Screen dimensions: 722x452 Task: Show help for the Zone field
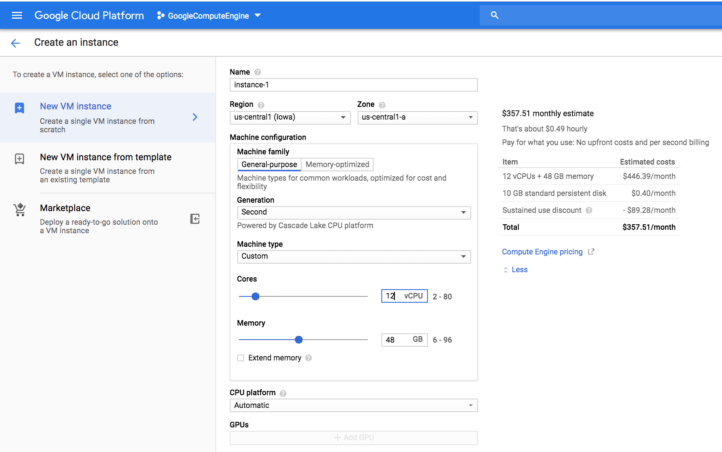382,105
